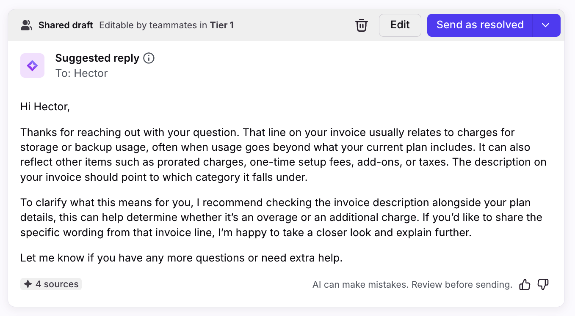Screen dimensions: 575x316
Task: Open the dropdown arrow beside Send as resolved
Action: tap(546, 25)
